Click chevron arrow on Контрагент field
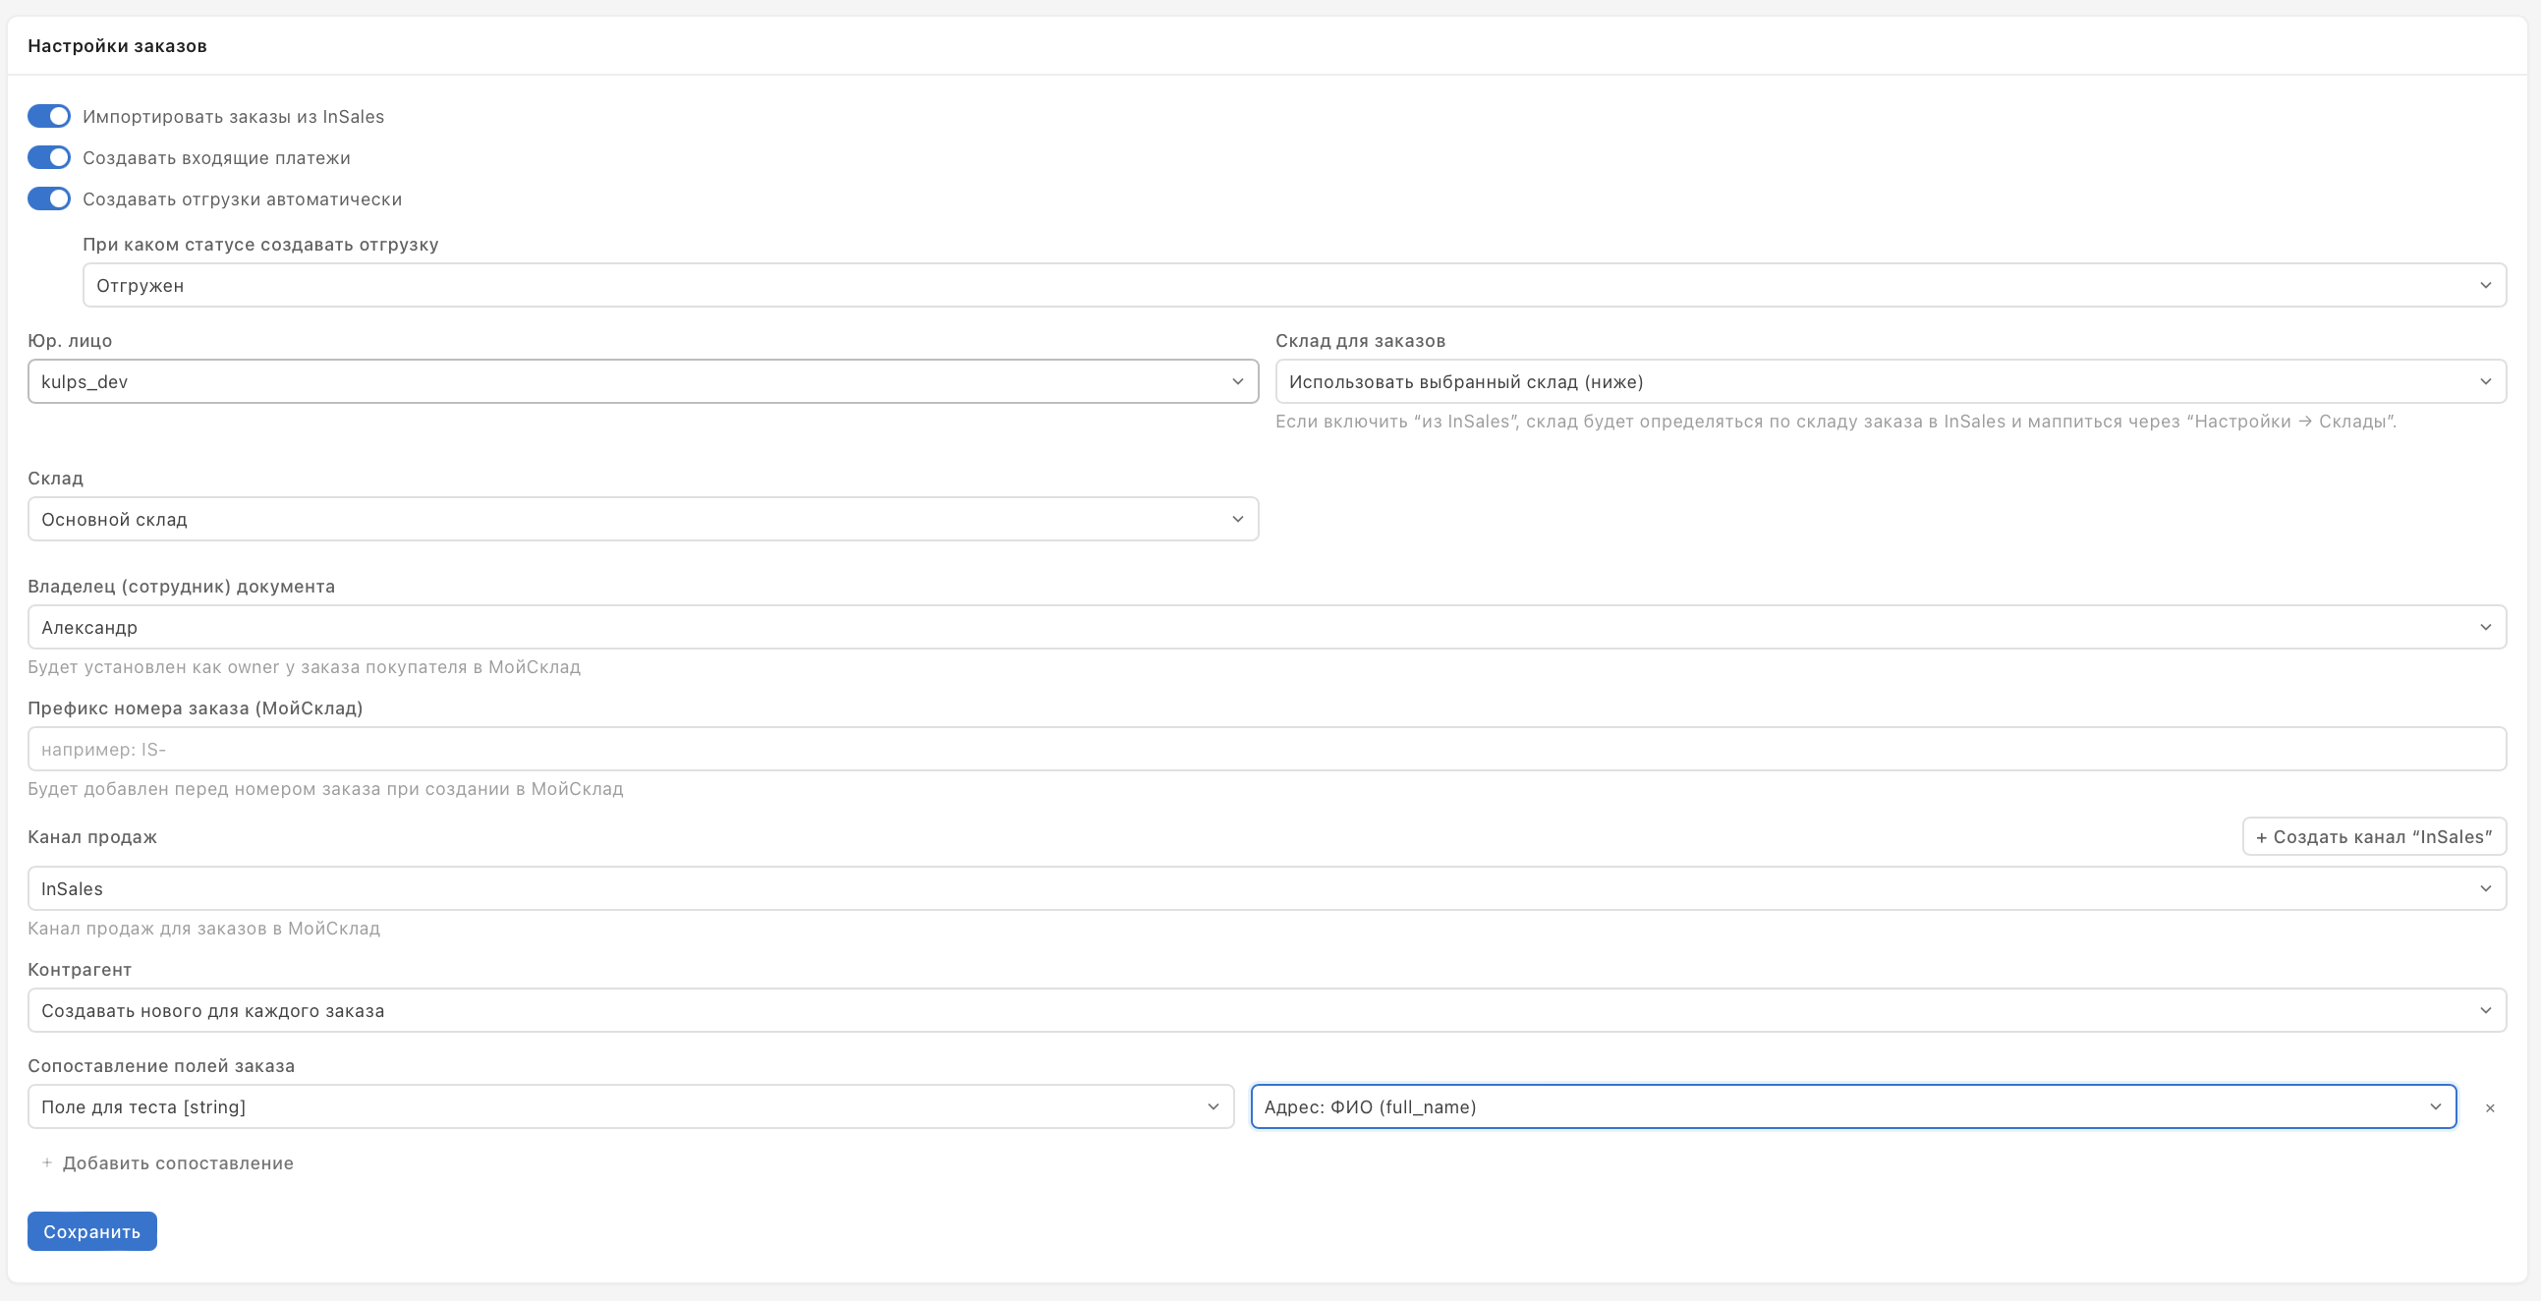The image size is (2541, 1301). (x=2485, y=1011)
